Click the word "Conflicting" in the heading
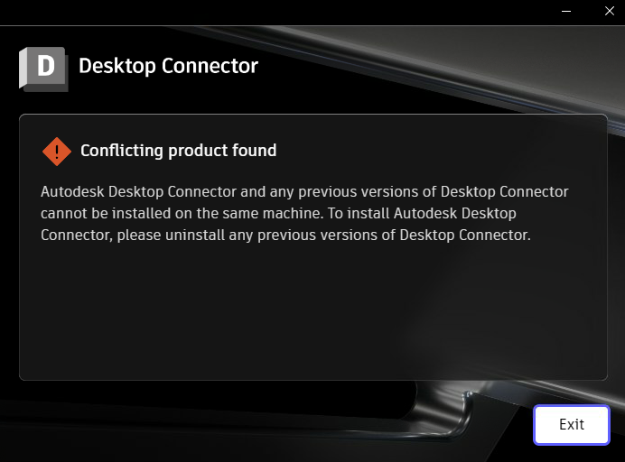Viewport: 625px width, 462px height. [x=122, y=151]
